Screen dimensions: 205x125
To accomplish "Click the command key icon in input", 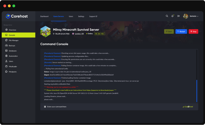I will (x=45, y=107).
